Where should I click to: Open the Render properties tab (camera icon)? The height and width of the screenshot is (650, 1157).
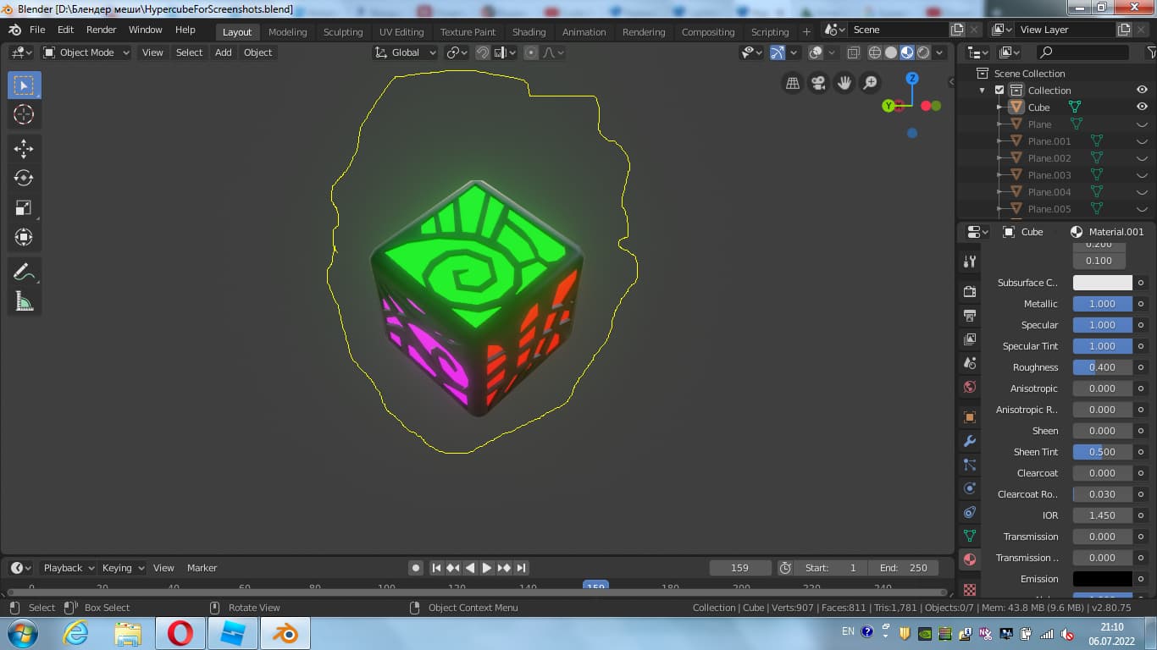coord(968,290)
